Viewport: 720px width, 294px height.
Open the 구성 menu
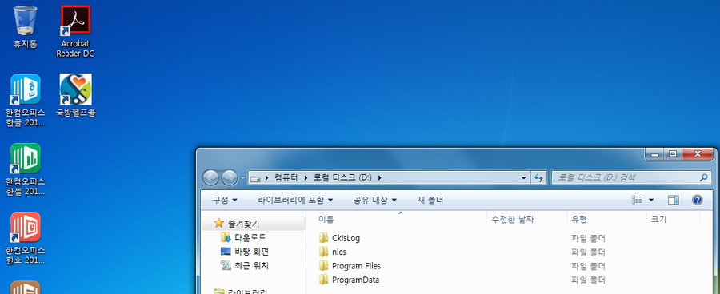(225, 201)
